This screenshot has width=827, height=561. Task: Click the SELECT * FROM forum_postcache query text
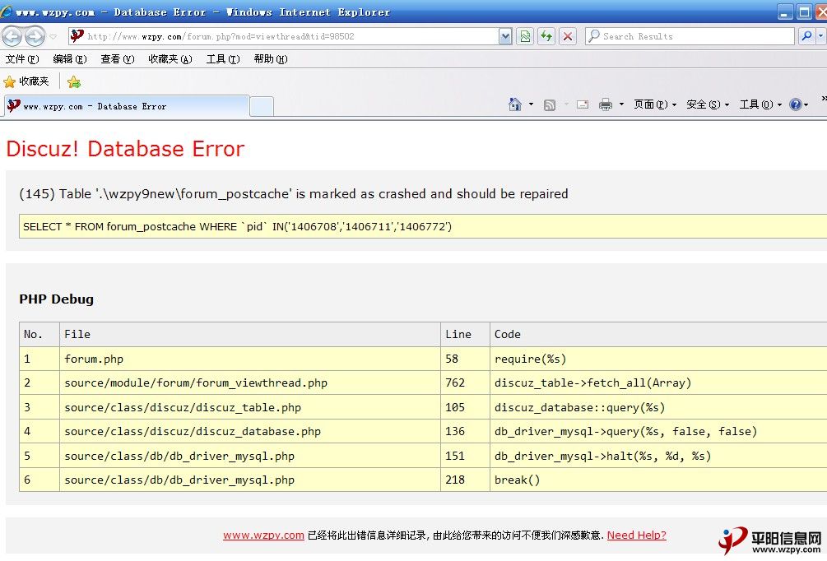coord(237,227)
